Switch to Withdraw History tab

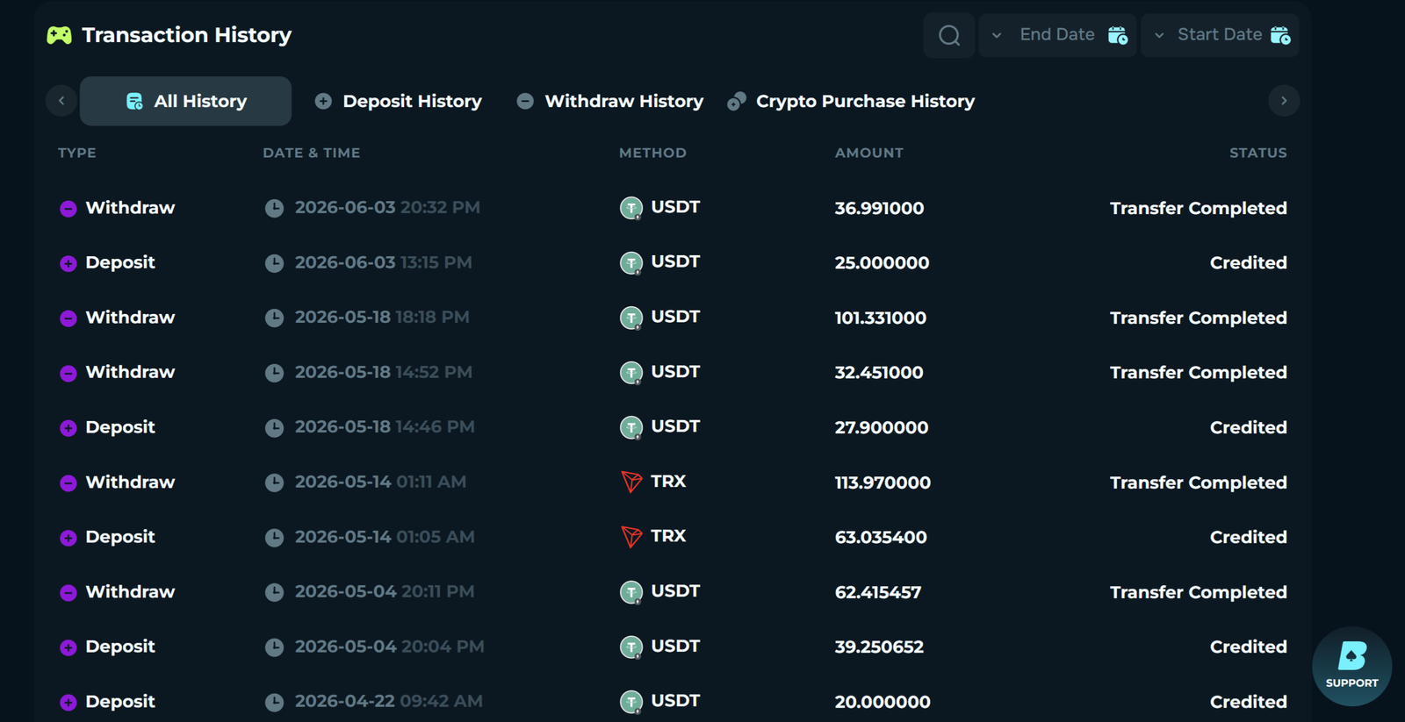point(610,101)
